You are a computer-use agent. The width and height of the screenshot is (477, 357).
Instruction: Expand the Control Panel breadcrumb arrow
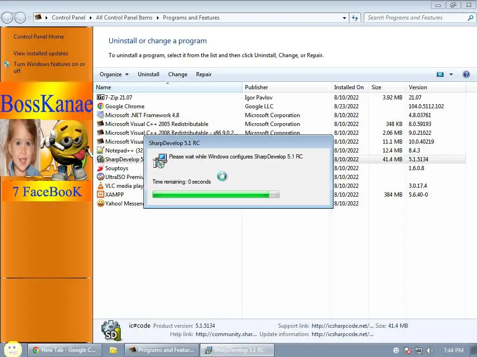[x=91, y=18]
